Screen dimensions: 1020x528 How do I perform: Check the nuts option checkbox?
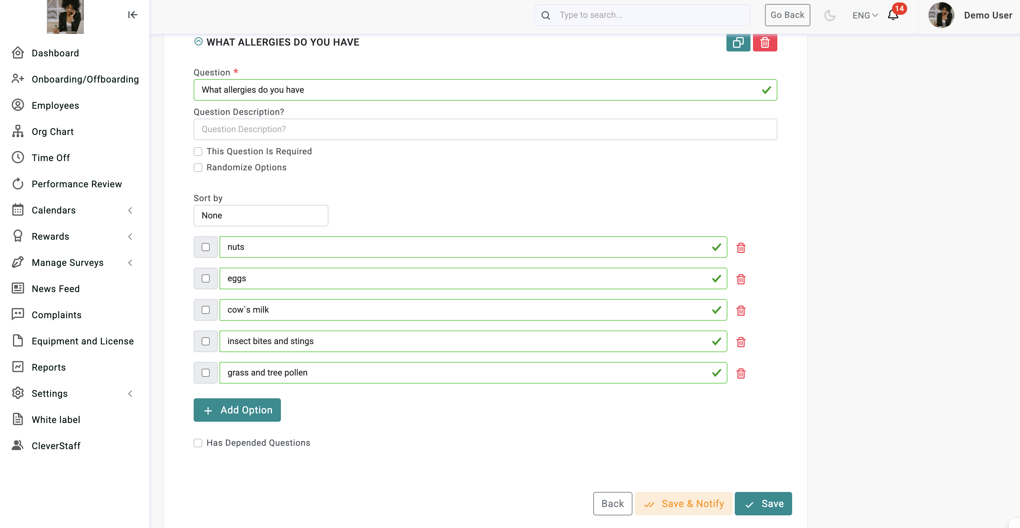tap(205, 247)
